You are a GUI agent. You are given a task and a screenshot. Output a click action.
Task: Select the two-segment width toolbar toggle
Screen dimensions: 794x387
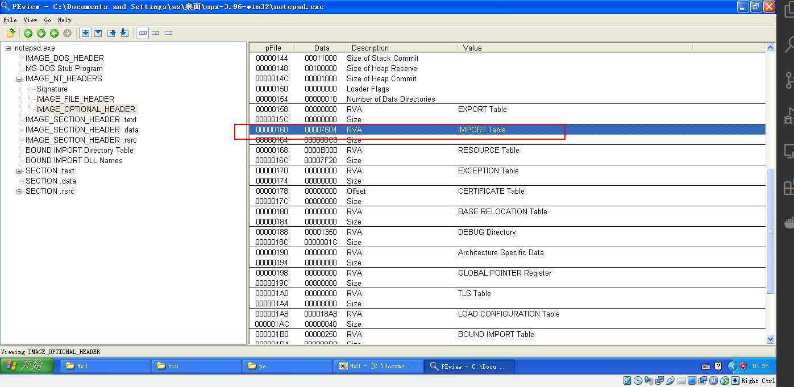pyautogui.click(x=156, y=33)
